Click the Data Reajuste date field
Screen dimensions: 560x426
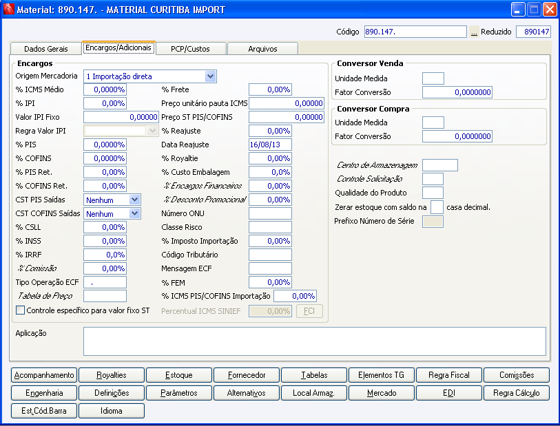270,145
